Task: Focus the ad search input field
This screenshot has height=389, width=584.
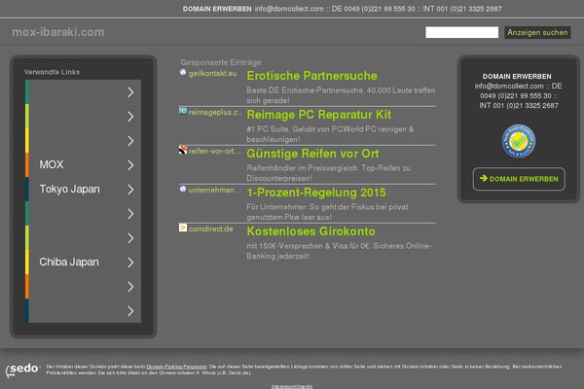Action: [x=461, y=32]
